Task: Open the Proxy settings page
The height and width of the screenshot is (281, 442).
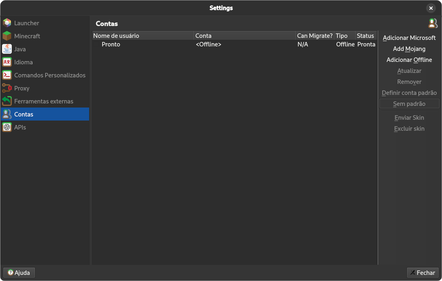Action: tap(45, 88)
